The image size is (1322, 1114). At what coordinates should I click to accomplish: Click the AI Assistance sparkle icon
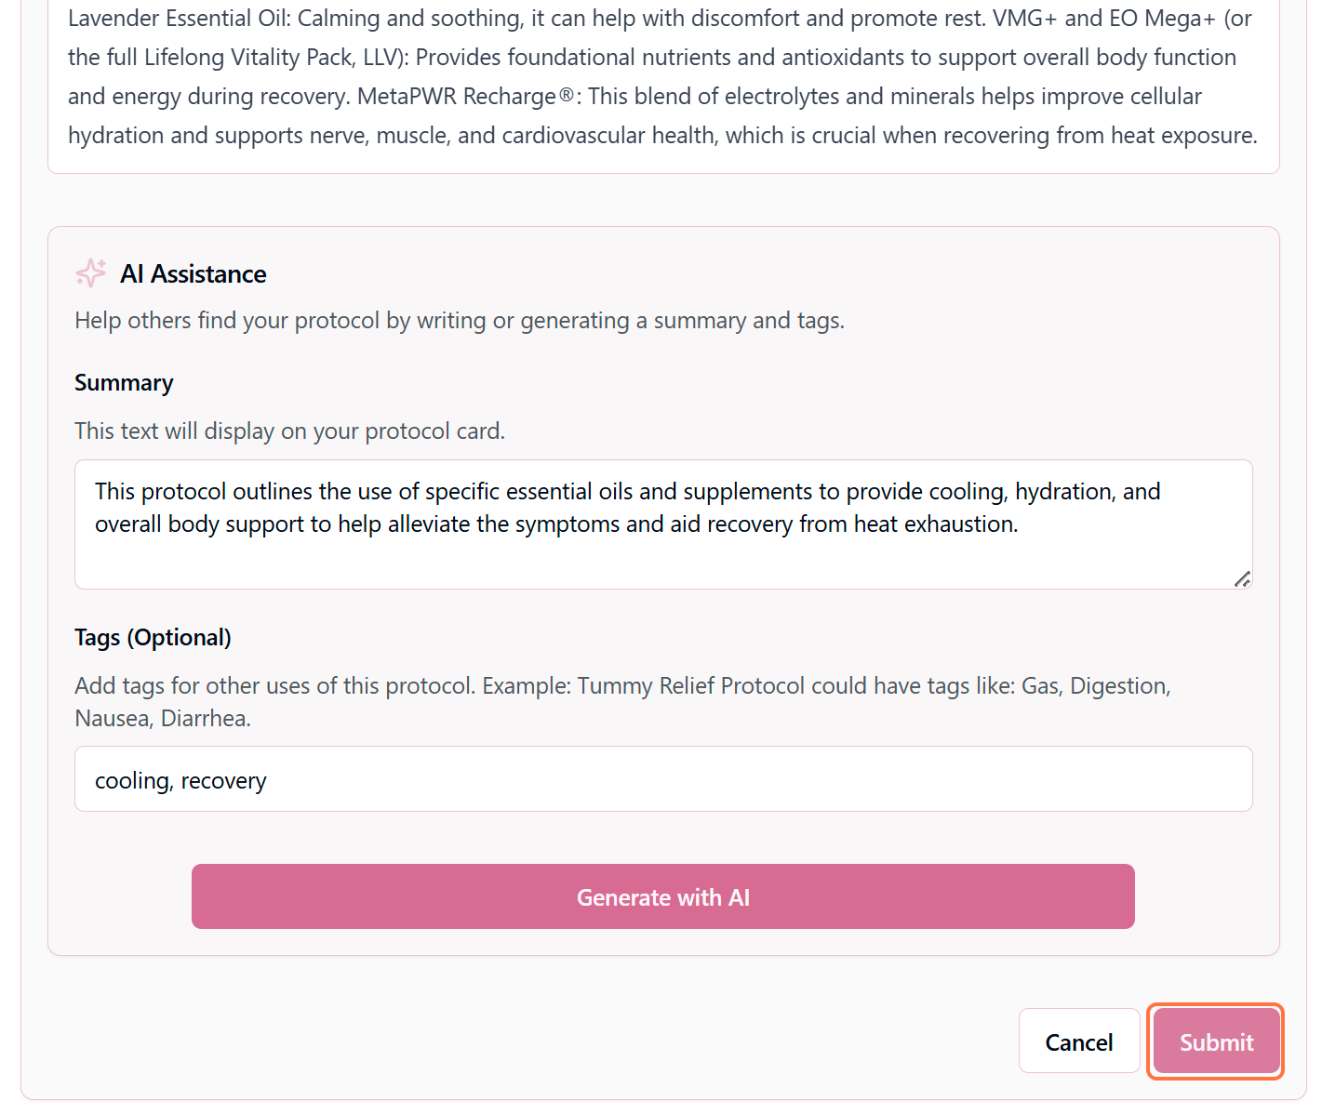(90, 272)
